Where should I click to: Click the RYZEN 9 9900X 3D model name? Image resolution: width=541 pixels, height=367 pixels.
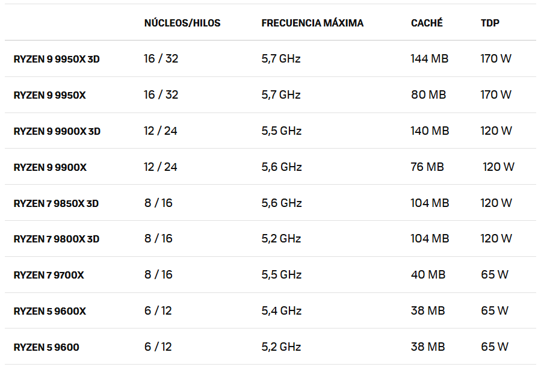[57, 131]
